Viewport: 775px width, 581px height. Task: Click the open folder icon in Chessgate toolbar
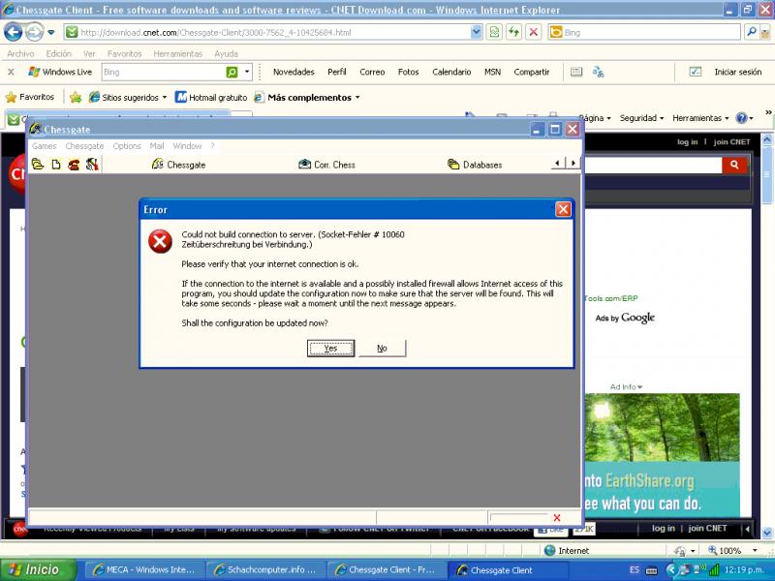[38, 164]
